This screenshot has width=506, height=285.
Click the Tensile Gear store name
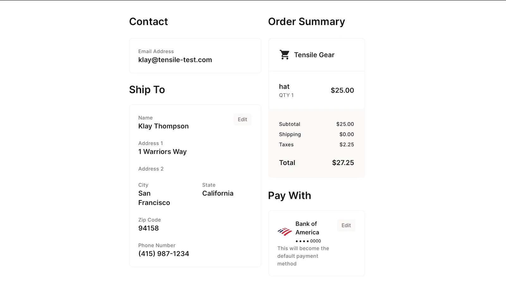click(314, 55)
